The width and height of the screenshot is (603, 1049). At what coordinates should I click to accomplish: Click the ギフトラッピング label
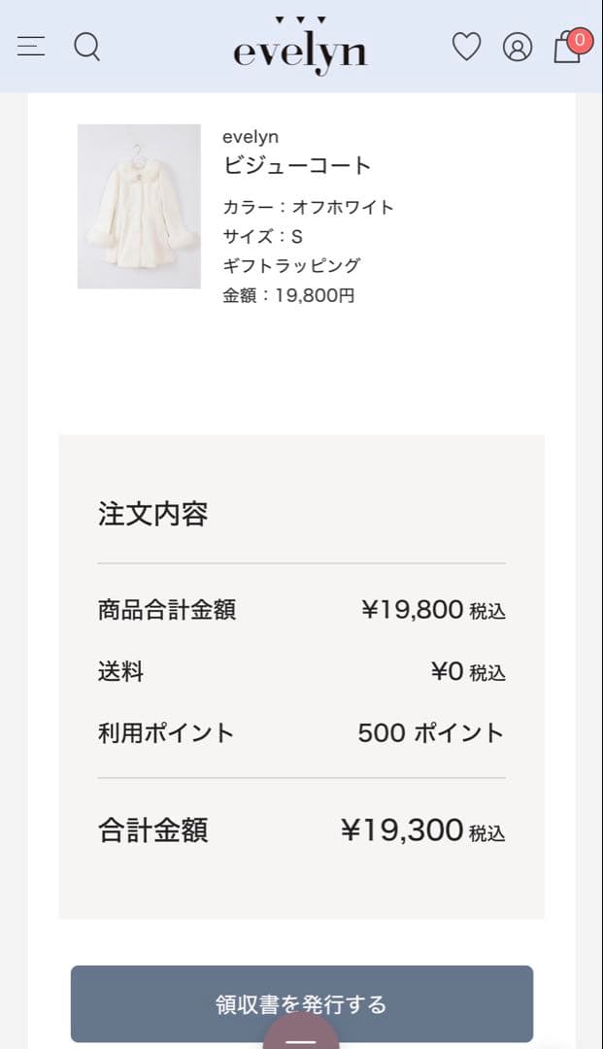tap(291, 265)
